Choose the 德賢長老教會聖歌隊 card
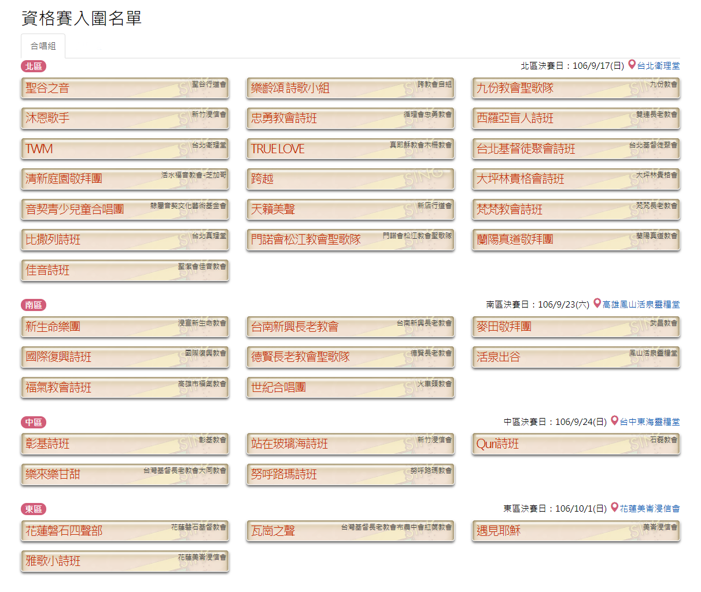This screenshot has height=592, width=701. pyautogui.click(x=350, y=357)
